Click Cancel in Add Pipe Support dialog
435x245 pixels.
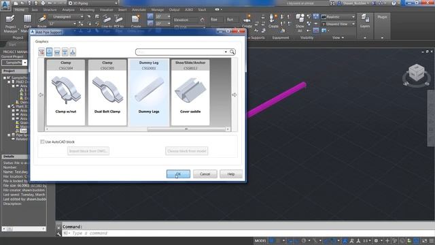[205, 174]
